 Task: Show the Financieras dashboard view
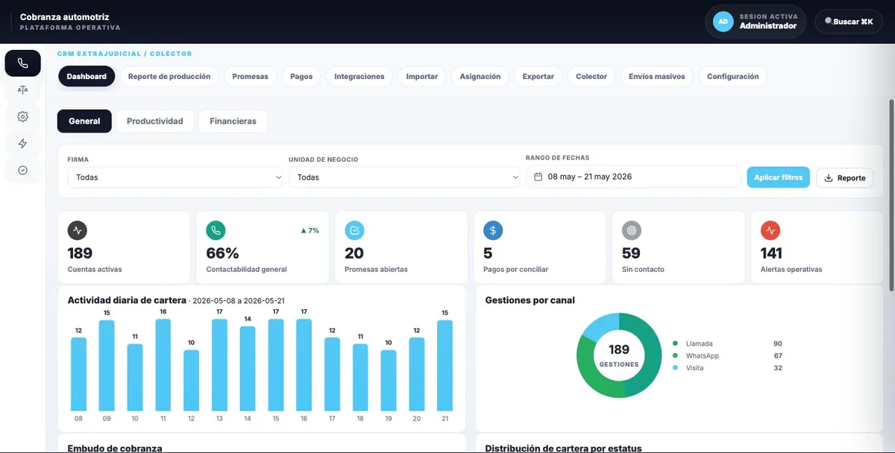233,121
